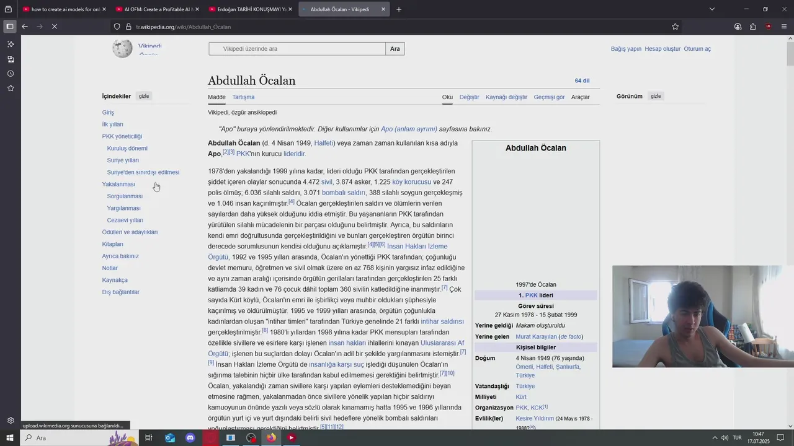Jump to 'Kuruluş dönemi' in contents
Image resolution: width=794 pixels, height=446 pixels.
pyautogui.click(x=127, y=149)
